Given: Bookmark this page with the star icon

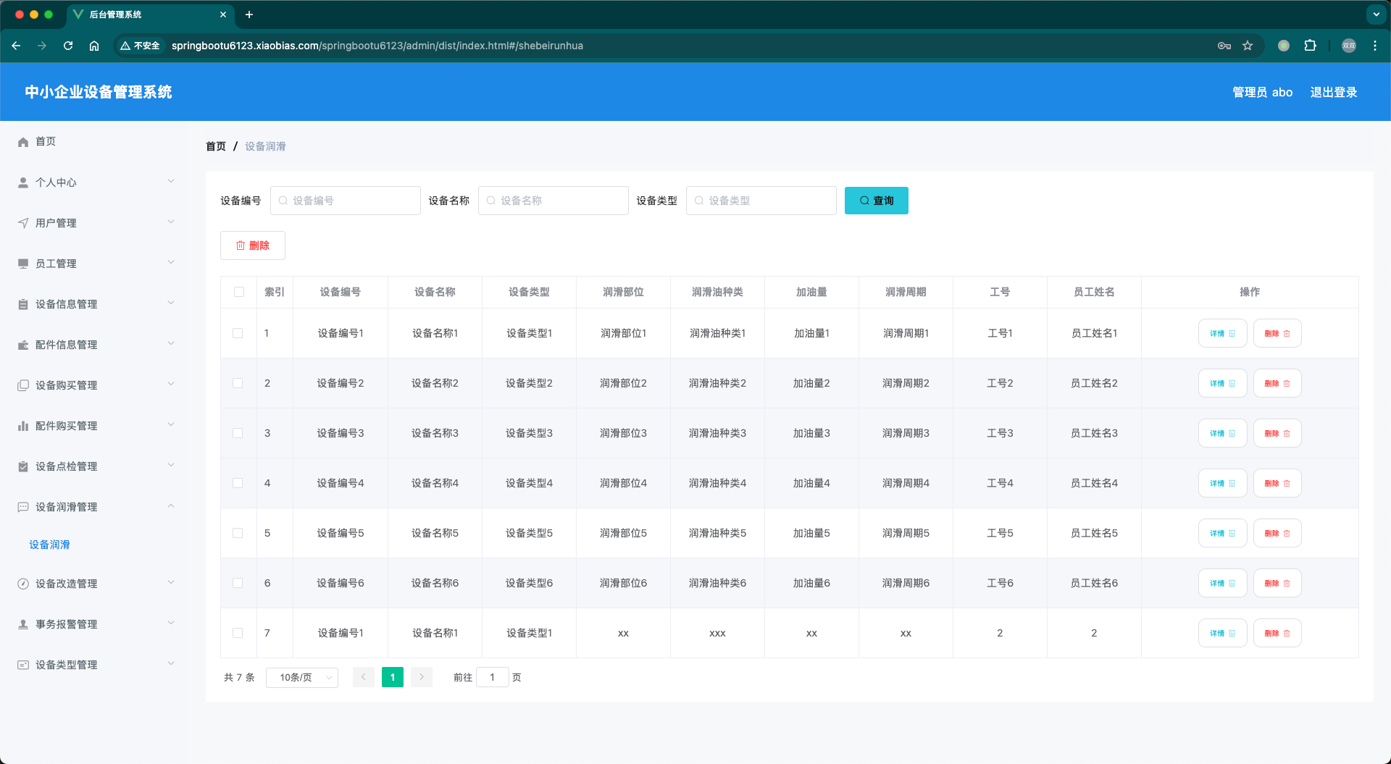Looking at the screenshot, I should click(x=1248, y=46).
